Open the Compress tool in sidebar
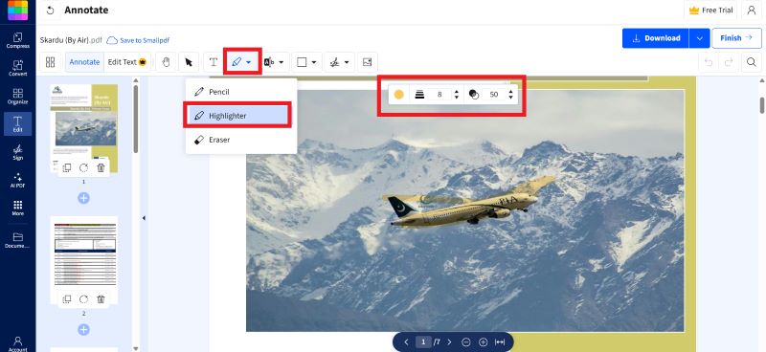 (17, 40)
